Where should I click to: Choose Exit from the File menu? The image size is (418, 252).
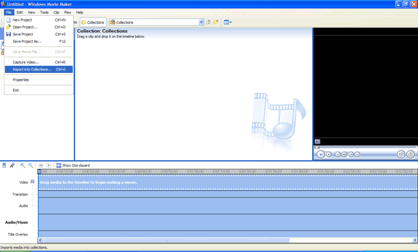pyautogui.click(x=39, y=90)
